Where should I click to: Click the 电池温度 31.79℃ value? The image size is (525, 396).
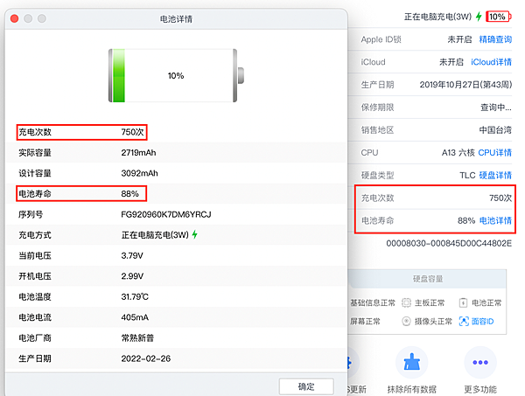[135, 297]
